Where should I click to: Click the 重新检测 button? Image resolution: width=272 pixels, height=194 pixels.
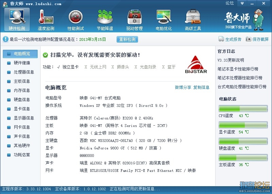pos(127,39)
